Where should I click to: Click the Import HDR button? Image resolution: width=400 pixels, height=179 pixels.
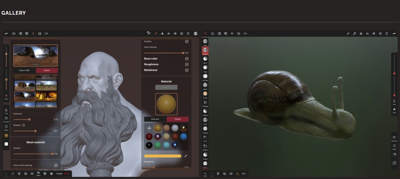pos(25,70)
